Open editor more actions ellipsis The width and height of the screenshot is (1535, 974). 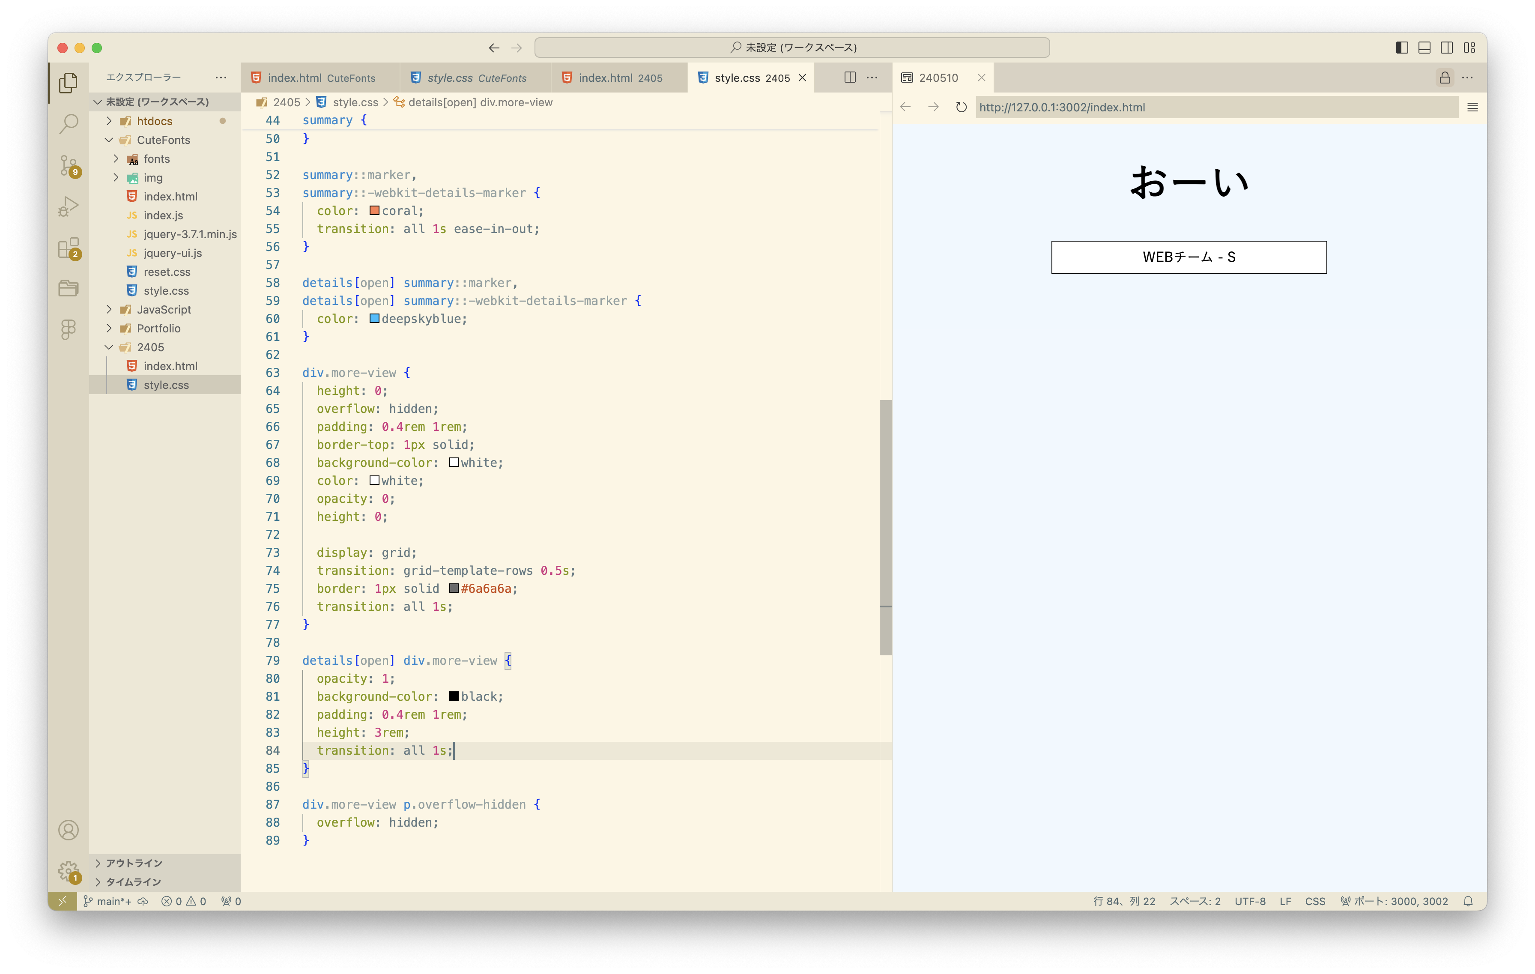click(x=872, y=77)
